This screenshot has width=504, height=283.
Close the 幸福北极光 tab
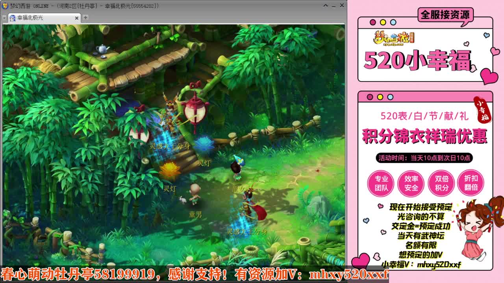77,18
